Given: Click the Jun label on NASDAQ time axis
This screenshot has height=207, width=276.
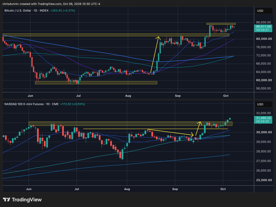Looking at the screenshot, I should pos(29,189).
